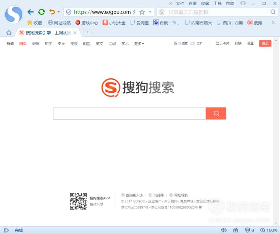Go to 英文 search category
The width and height of the screenshot is (280, 234).
click(x=100, y=44)
